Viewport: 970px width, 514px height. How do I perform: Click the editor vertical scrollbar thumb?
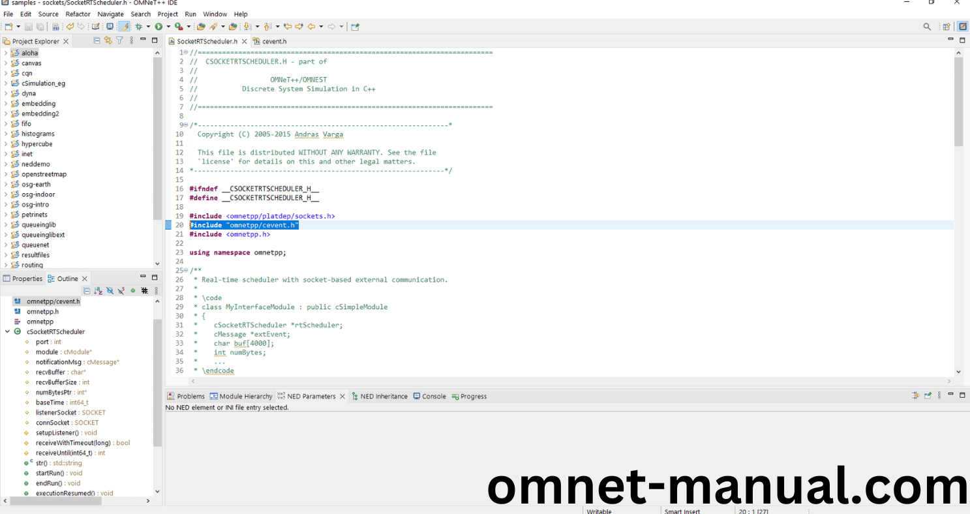point(958,101)
